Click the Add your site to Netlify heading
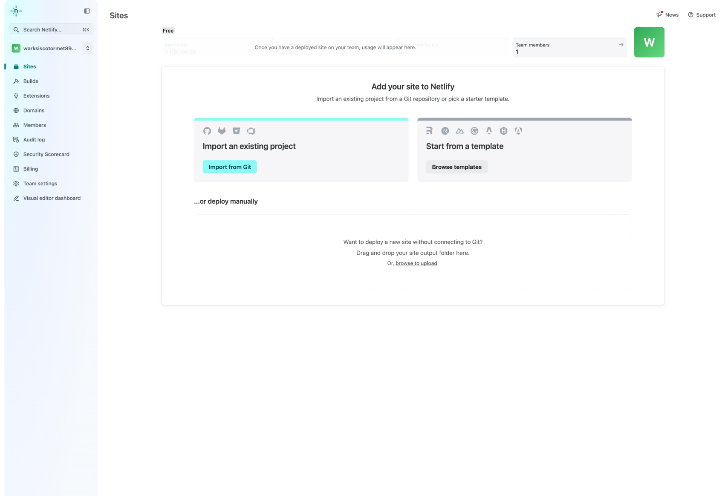 coord(413,87)
